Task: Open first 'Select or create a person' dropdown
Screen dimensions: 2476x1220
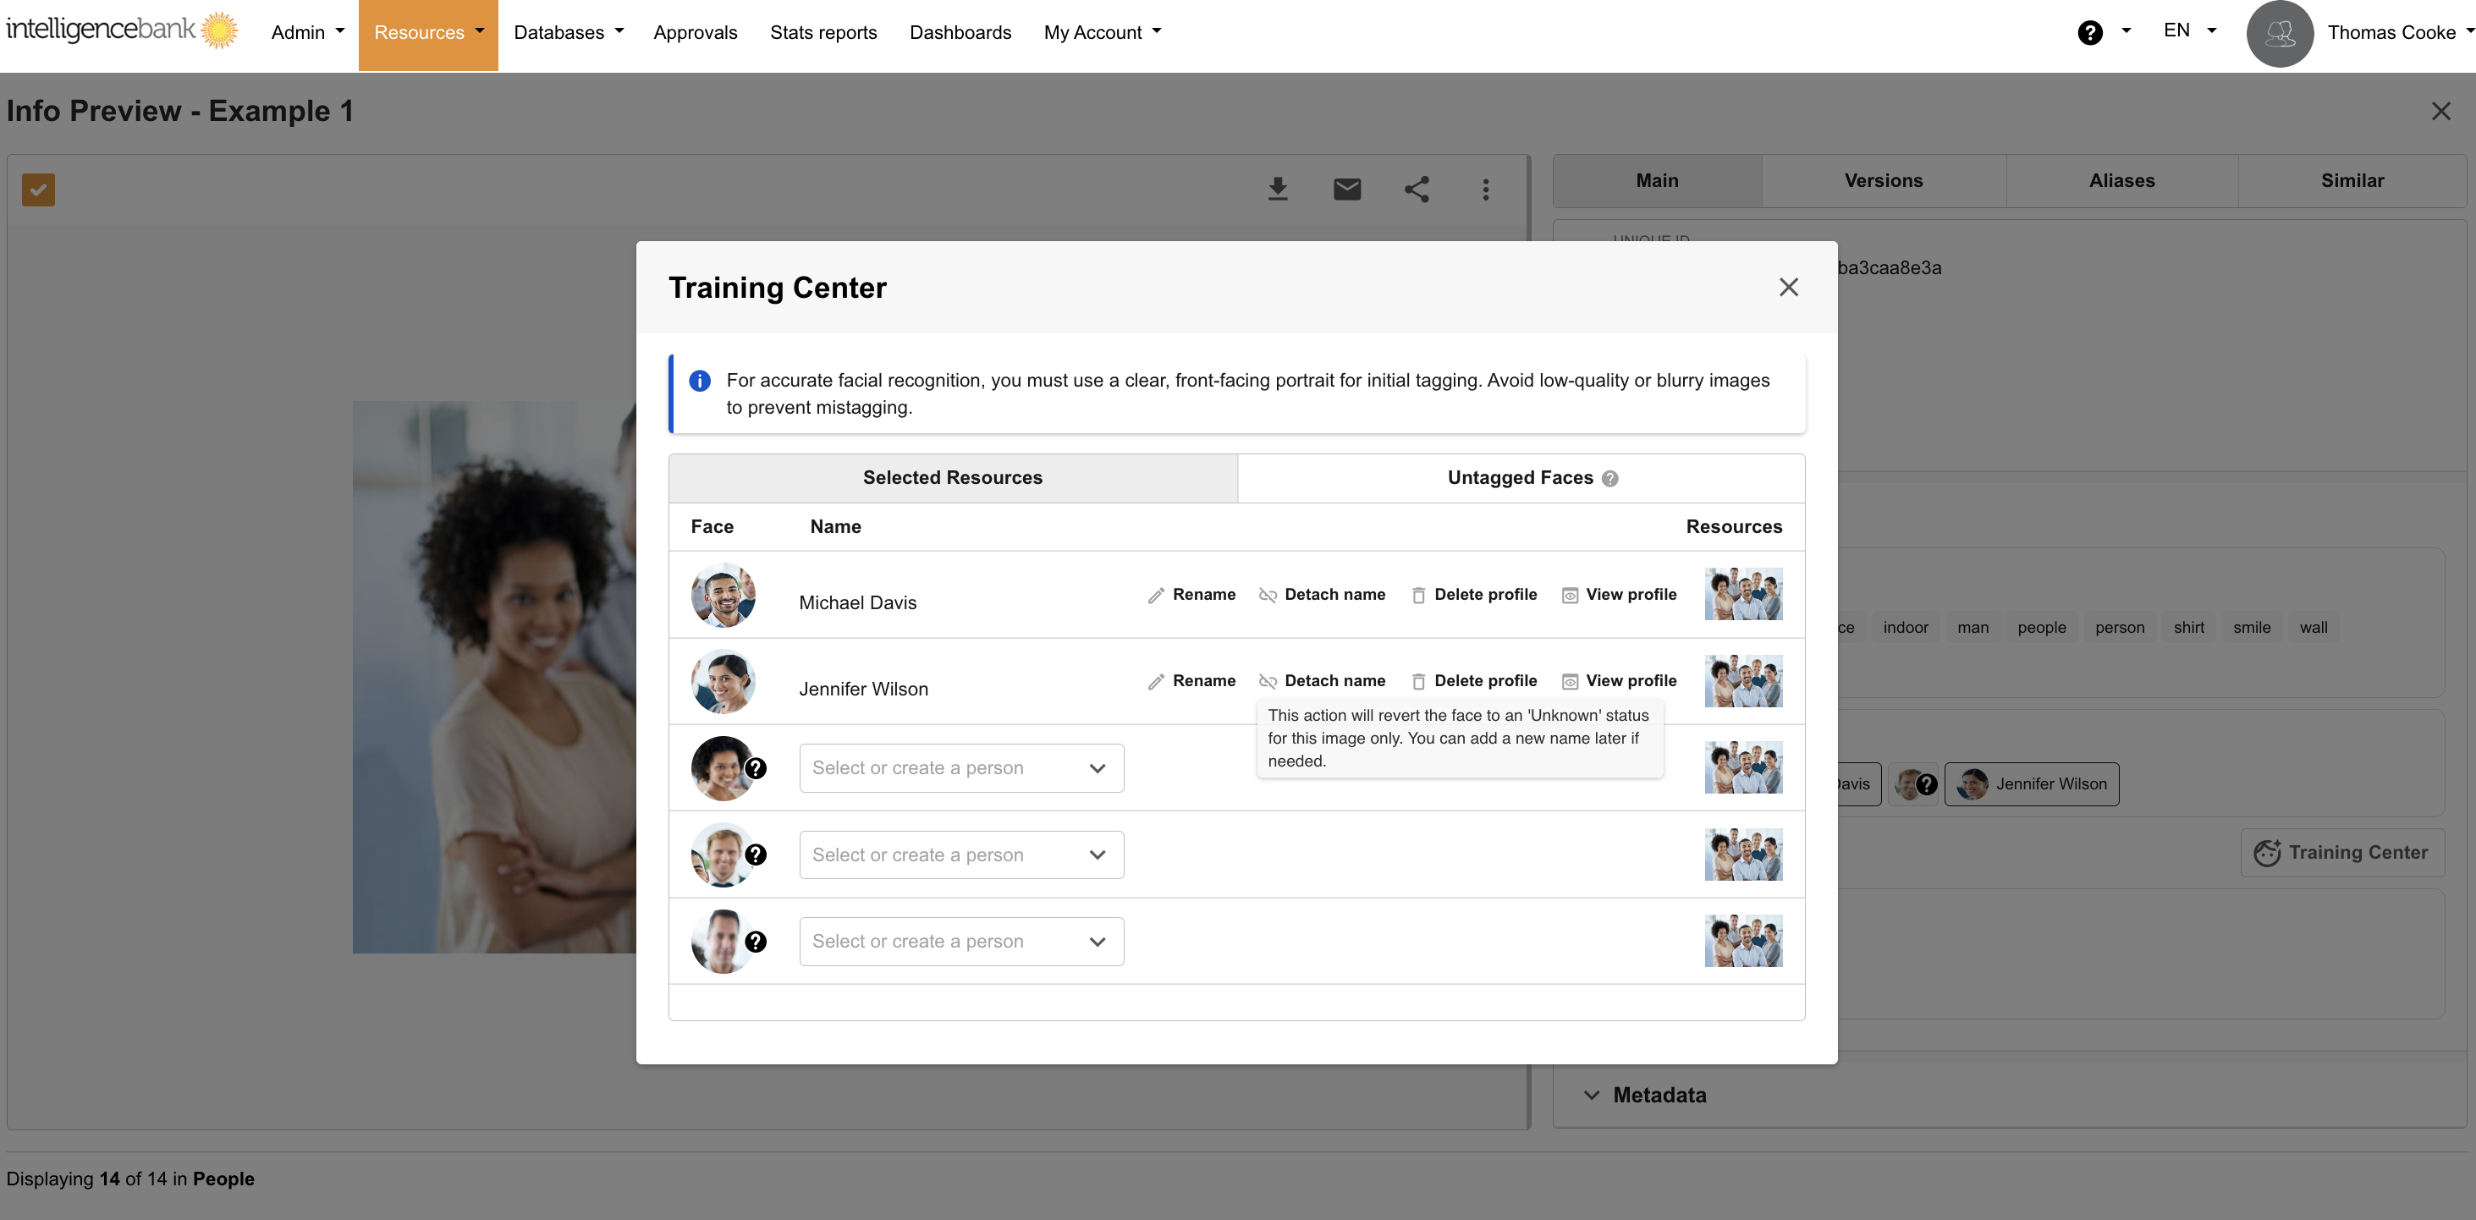Action: [961, 767]
